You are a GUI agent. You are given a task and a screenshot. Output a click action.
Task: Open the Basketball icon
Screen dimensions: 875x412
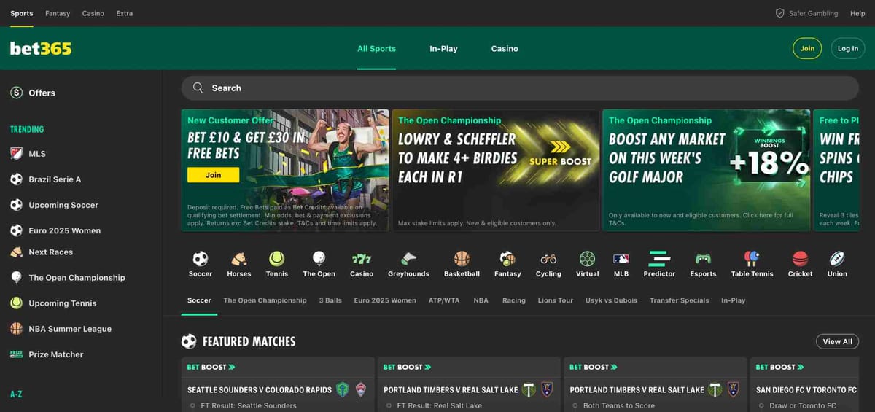coord(462,259)
